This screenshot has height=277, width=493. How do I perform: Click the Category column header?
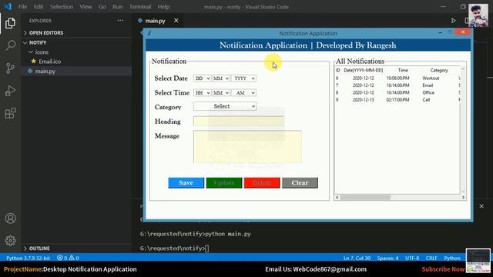pos(439,70)
